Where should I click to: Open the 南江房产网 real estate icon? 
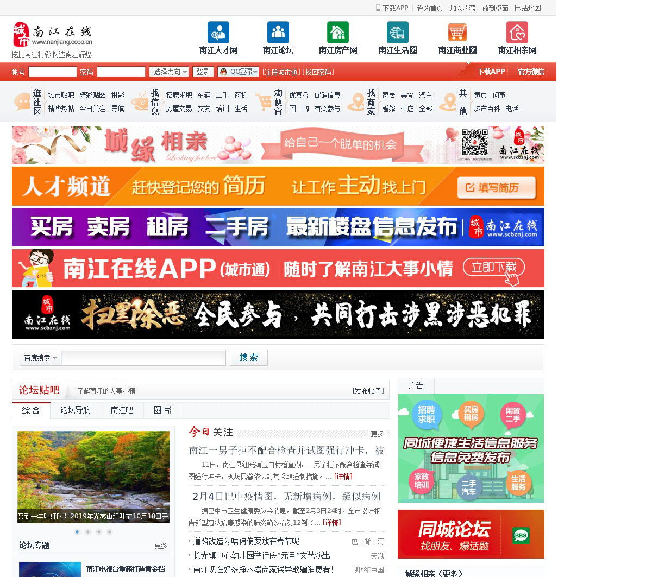pos(338,32)
